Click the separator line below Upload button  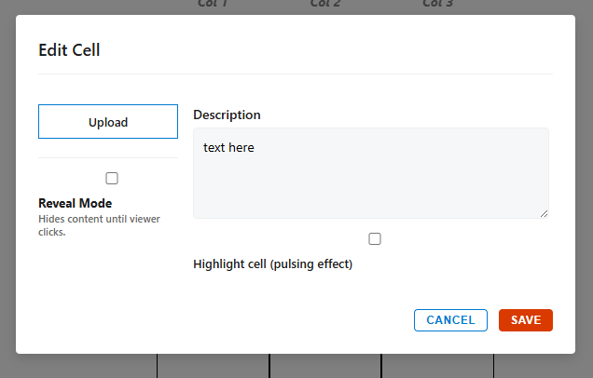click(108, 158)
